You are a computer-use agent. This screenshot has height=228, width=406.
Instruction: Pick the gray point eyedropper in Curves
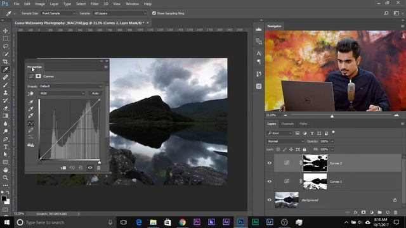coord(30,109)
